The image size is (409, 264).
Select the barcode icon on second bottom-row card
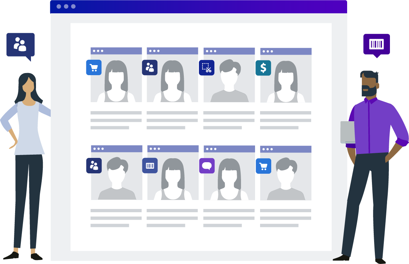(x=150, y=165)
